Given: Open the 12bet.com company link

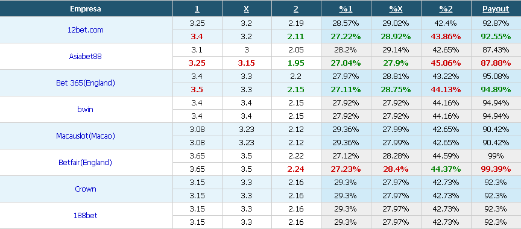Looking at the screenshot, I should point(86,30).
